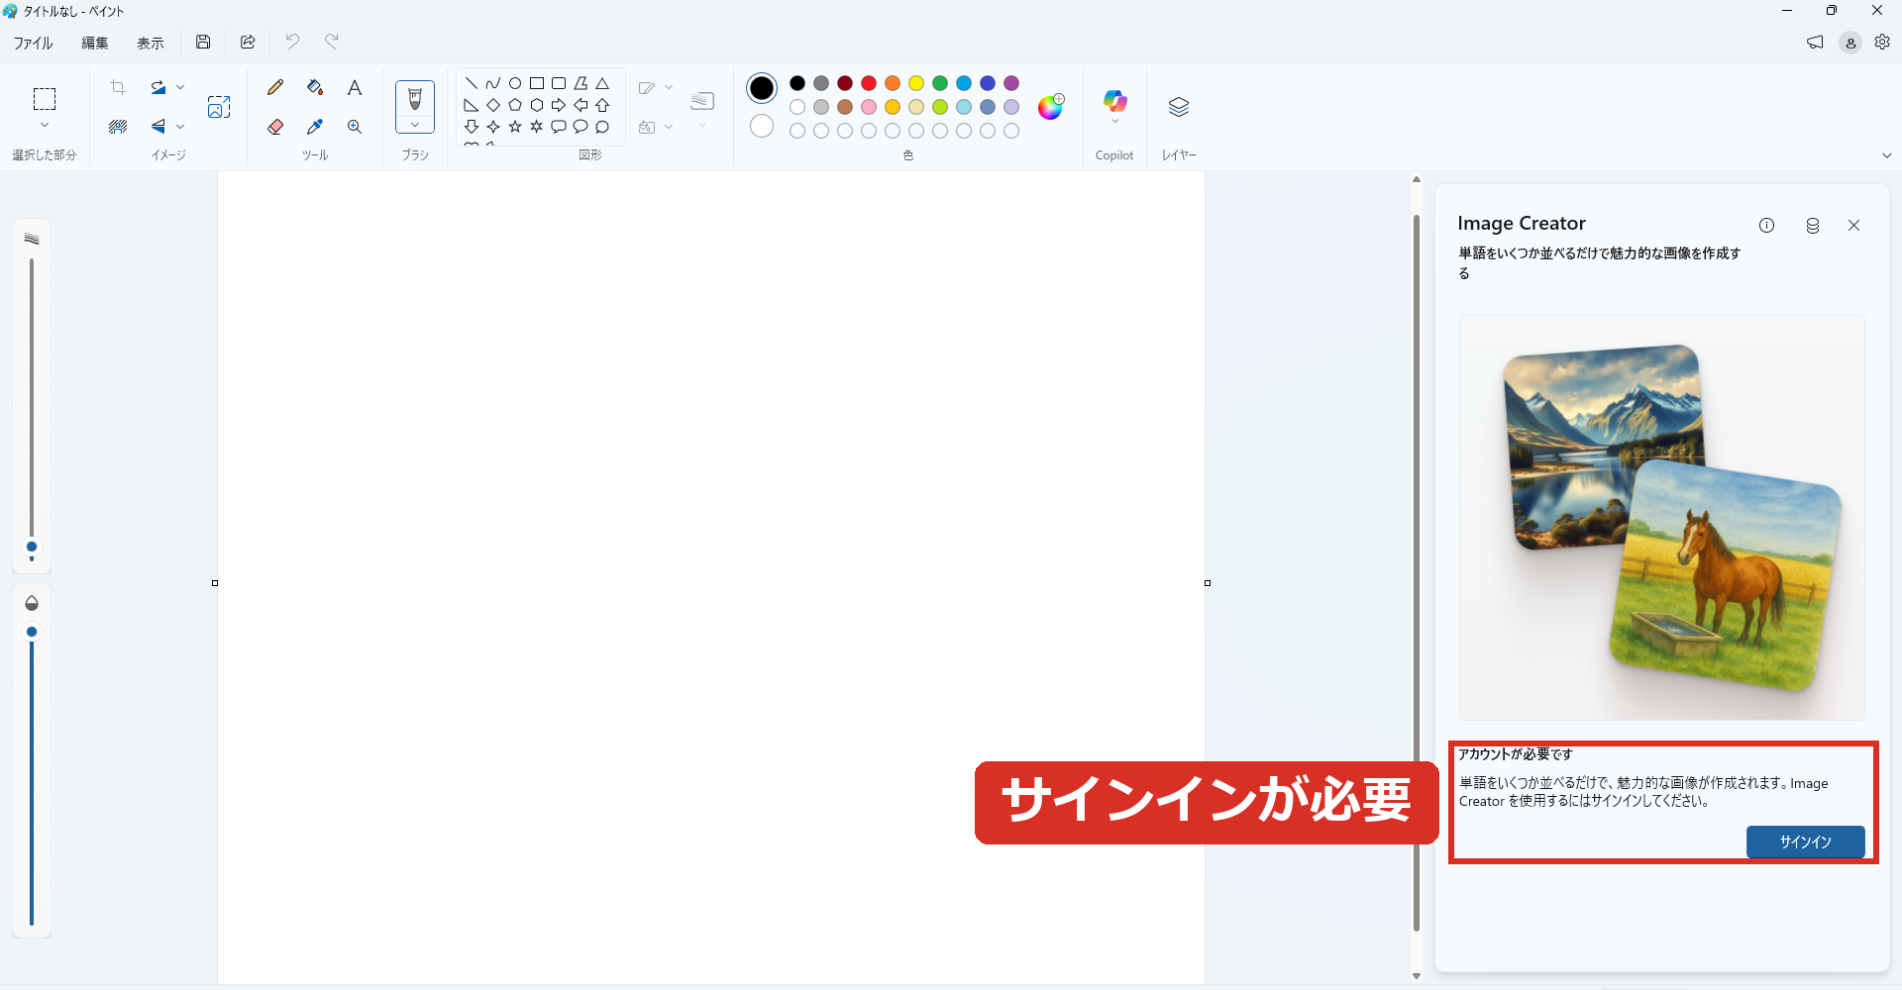Screen dimensions: 1902x990
Task: Select the Text tool
Action: tap(355, 87)
